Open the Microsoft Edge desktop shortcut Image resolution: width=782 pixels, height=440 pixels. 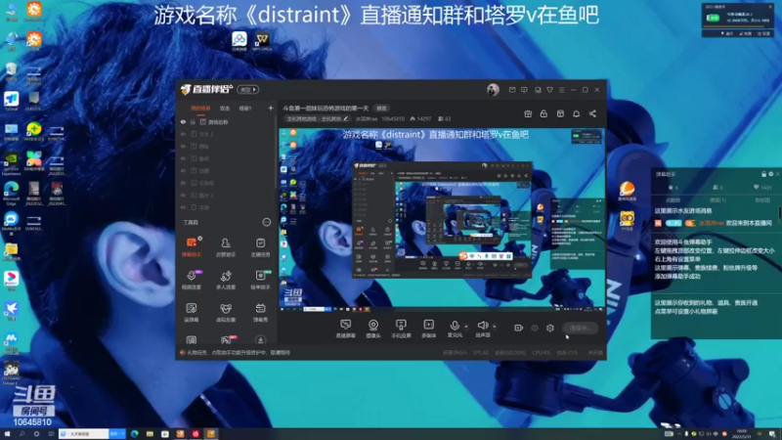pos(11,194)
